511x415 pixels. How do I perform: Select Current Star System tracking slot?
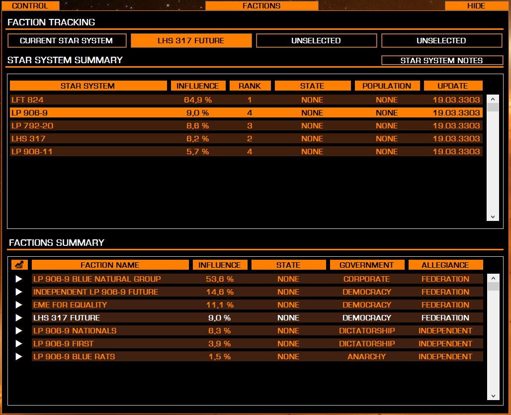tap(67, 40)
